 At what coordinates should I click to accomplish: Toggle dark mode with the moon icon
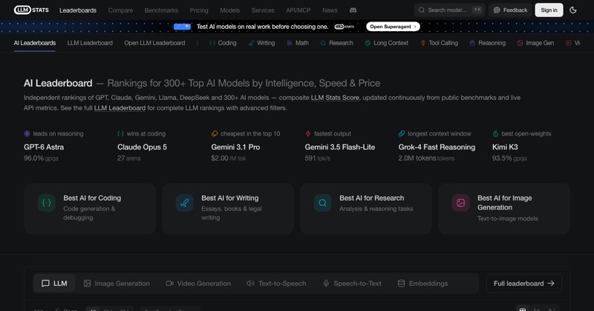click(573, 10)
